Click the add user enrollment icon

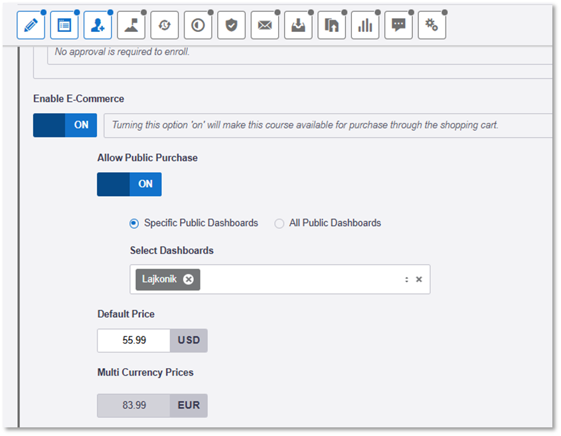[x=98, y=25]
